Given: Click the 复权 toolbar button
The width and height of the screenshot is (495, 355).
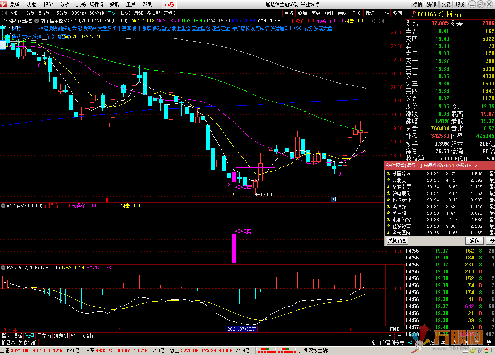Looking at the screenshot, I should tap(289, 13).
